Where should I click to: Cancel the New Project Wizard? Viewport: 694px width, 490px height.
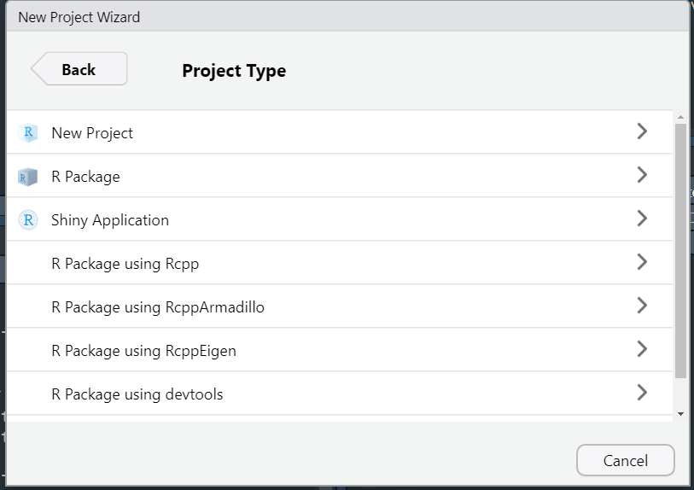pyautogui.click(x=626, y=460)
